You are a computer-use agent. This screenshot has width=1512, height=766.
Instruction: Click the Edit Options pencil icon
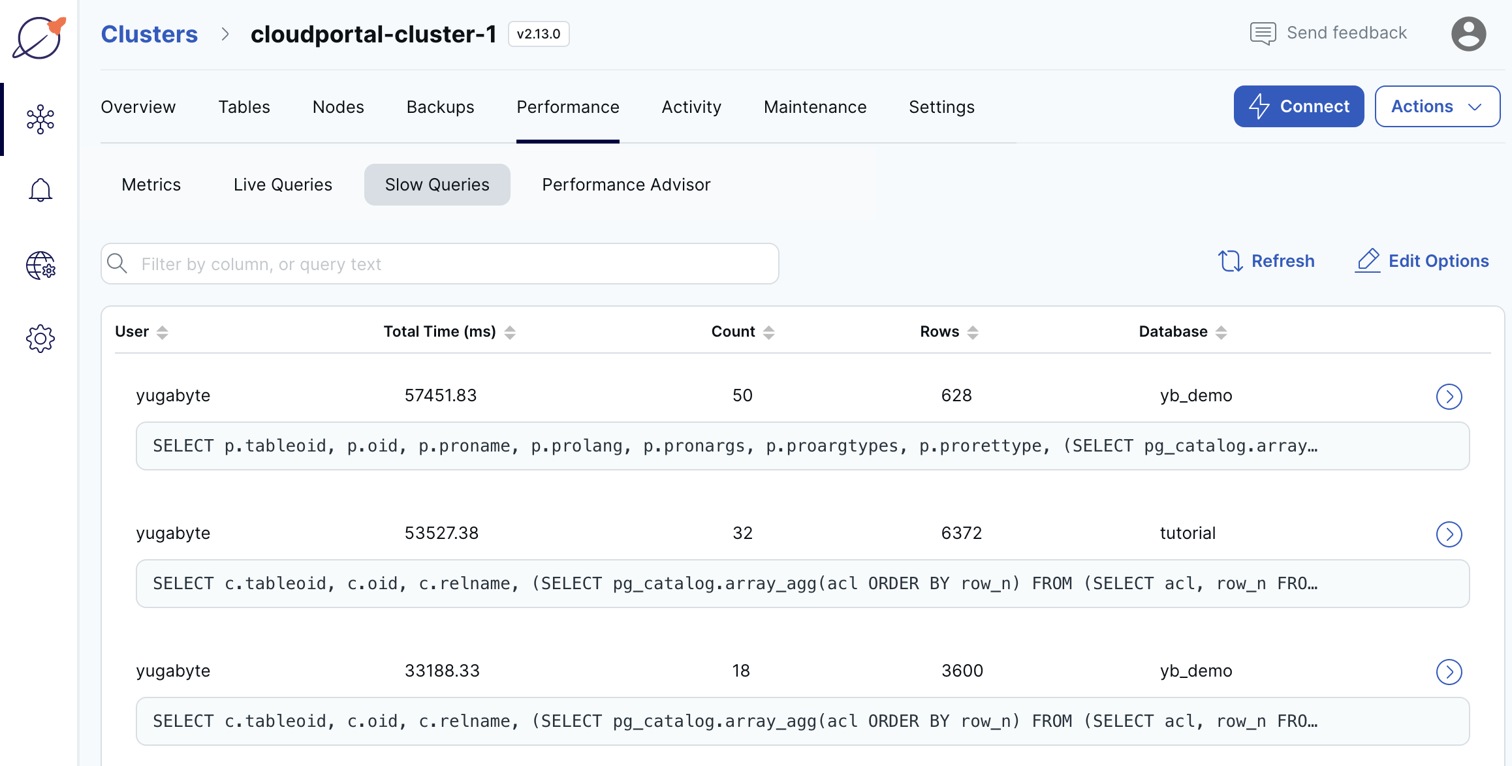tap(1368, 260)
